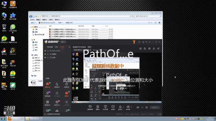
Task: Refresh the Explorer address bar
Action: [133, 16]
